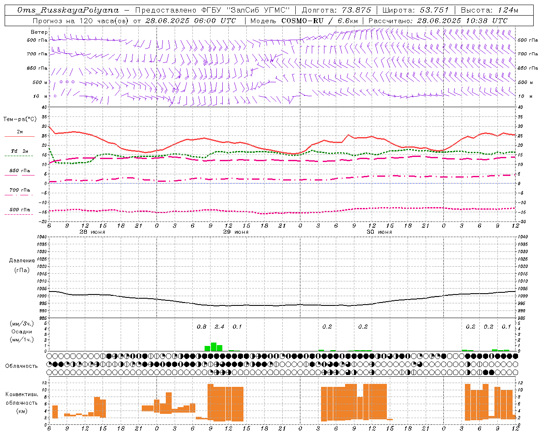The image size is (540, 432).
Task: Click the Тем-ра(°C) temperature panel label
Action: point(20,119)
